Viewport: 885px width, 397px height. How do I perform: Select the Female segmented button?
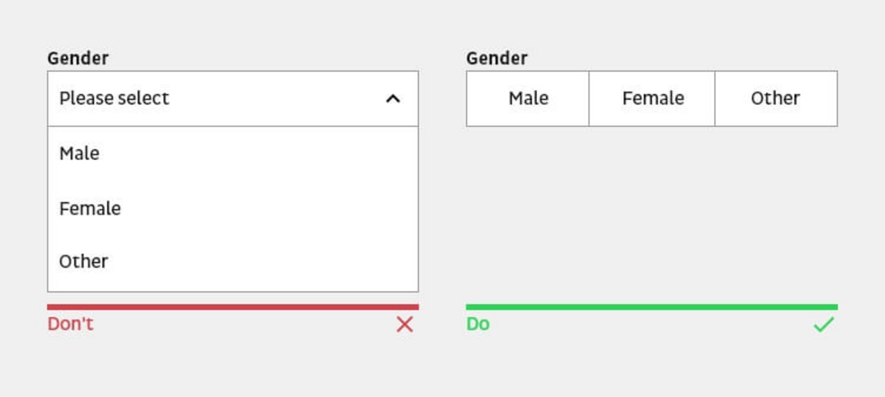click(x=651, y=99)
